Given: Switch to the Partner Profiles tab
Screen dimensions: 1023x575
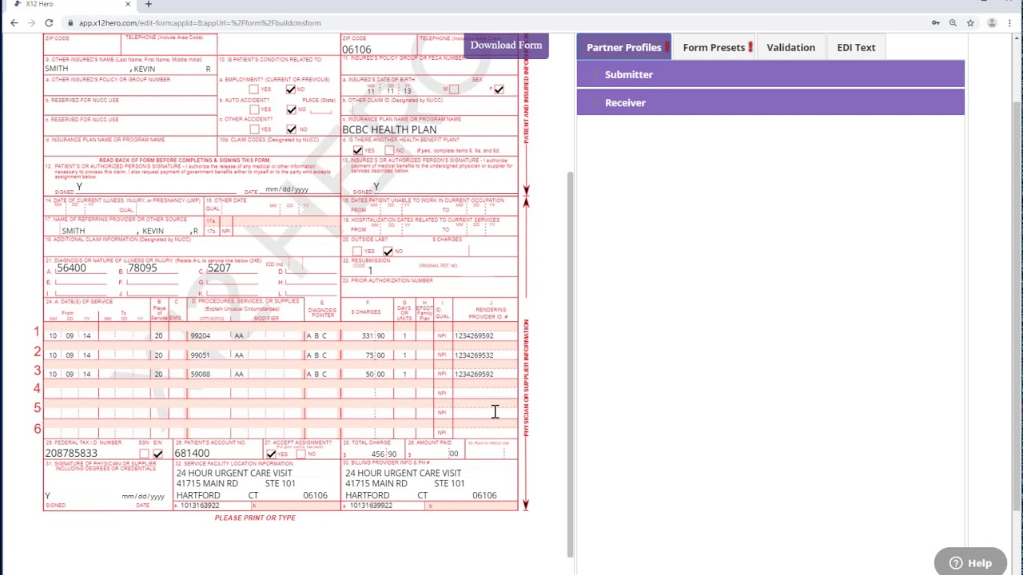Looking at the screenshot, I should pos(624,48).
